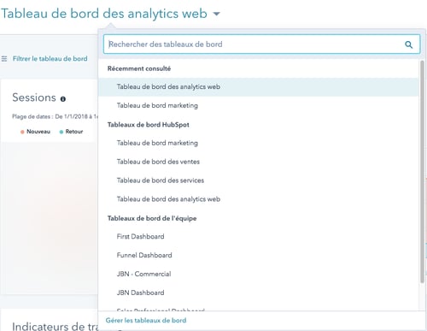Click the 'Tableau de bord des analytics web' heading
The width and height of the screenshot is (427, 331).
pyautogui.click(x=104, y=14)
